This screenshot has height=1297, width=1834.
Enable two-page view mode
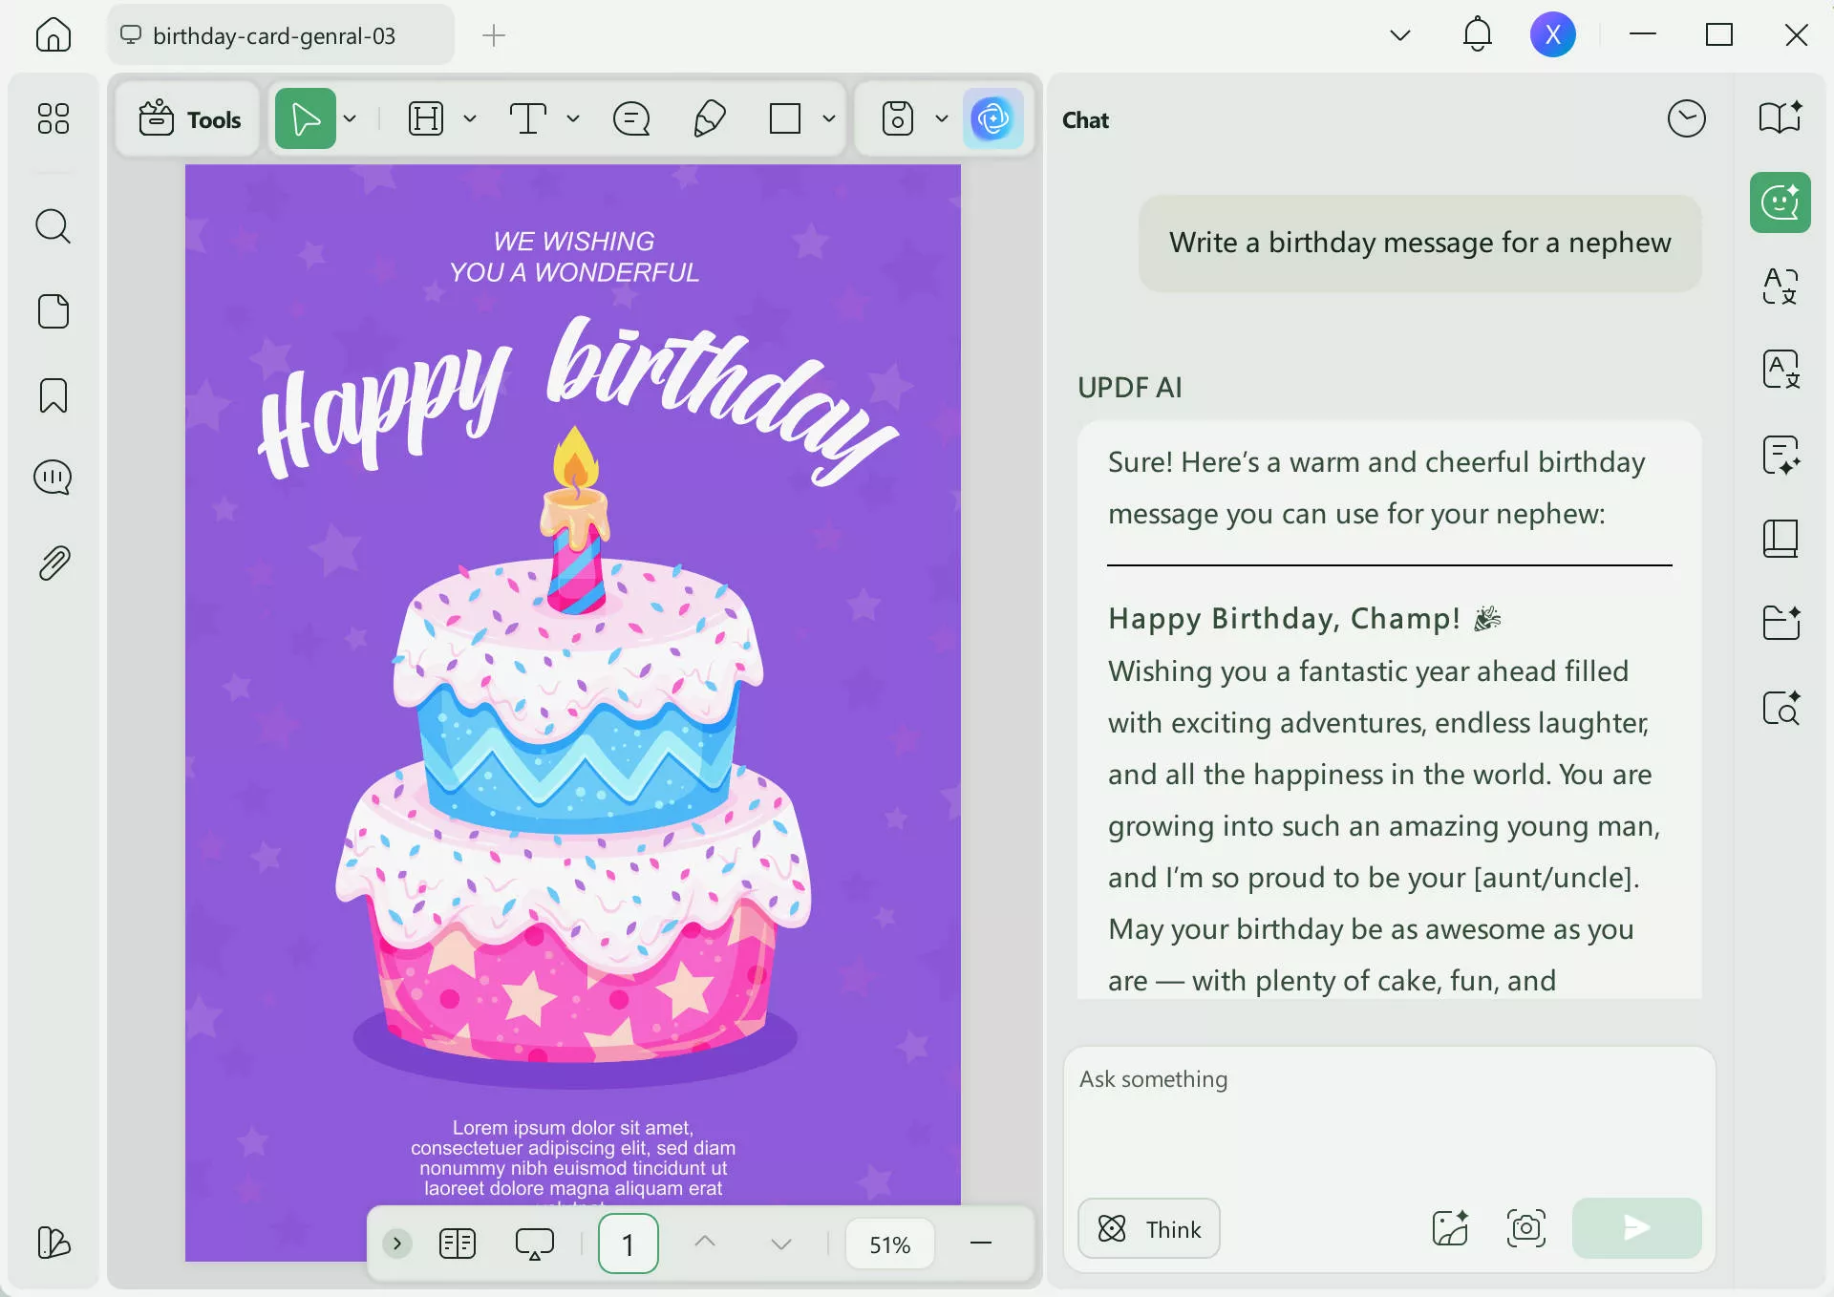[x=458, y=1243]
